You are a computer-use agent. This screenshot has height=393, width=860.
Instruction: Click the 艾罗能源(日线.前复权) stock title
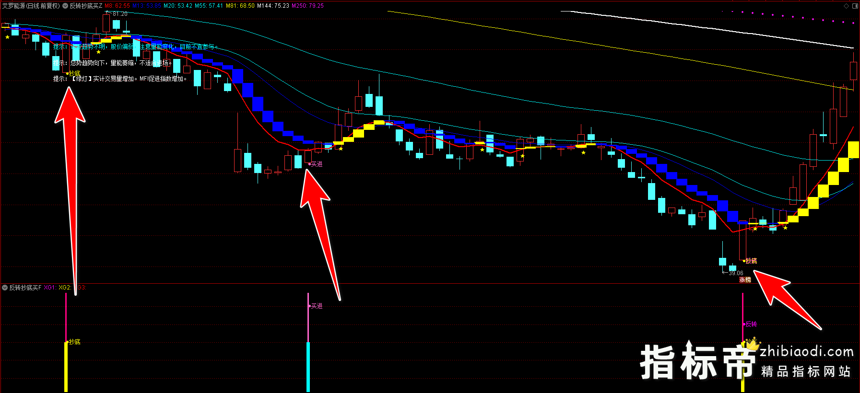[x=31, y=6]
